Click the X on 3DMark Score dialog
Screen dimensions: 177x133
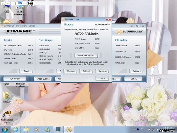108,19
